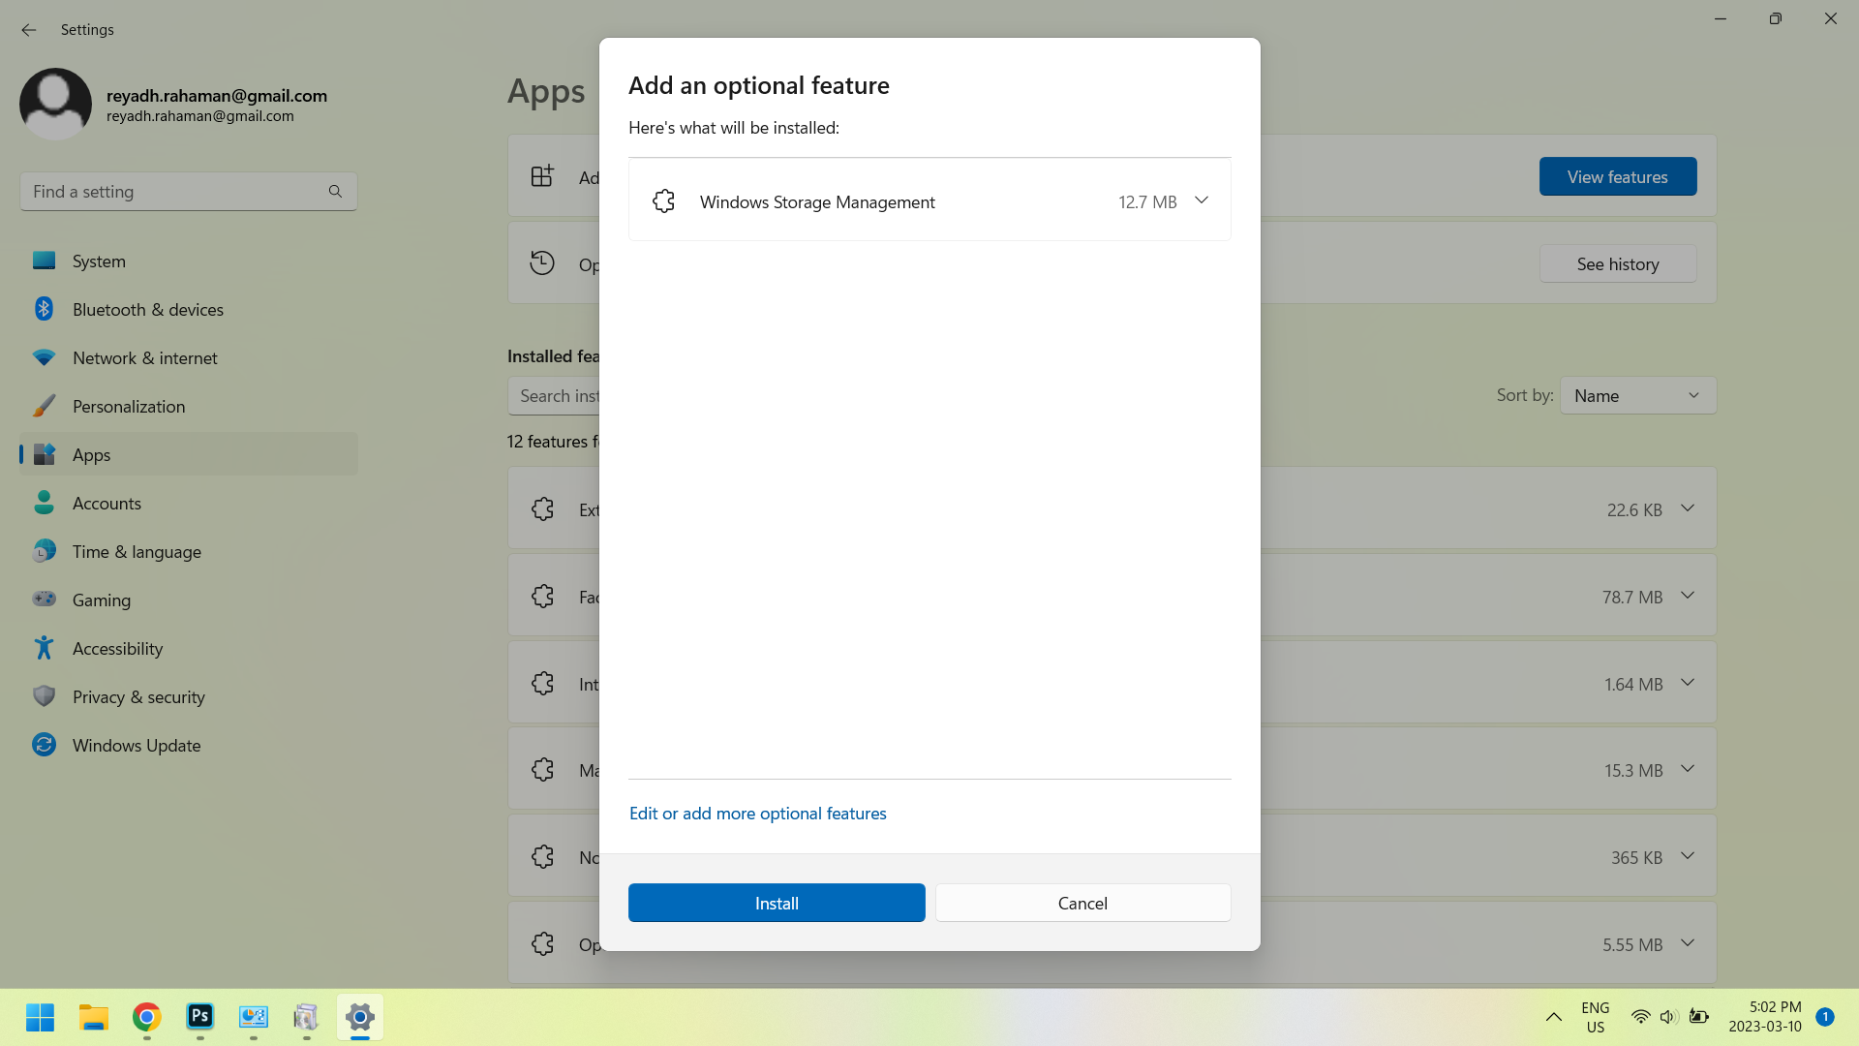
Task: Expand the 78.7 MB feature row
Action: coord(1687,596)
